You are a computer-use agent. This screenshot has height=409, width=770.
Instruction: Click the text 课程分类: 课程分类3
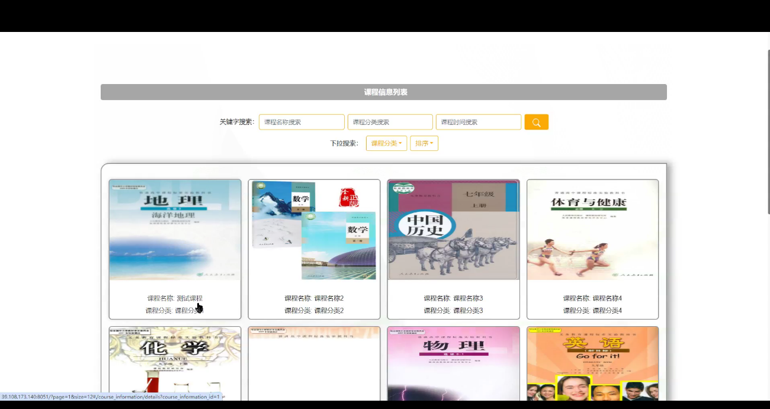(454, 310)
